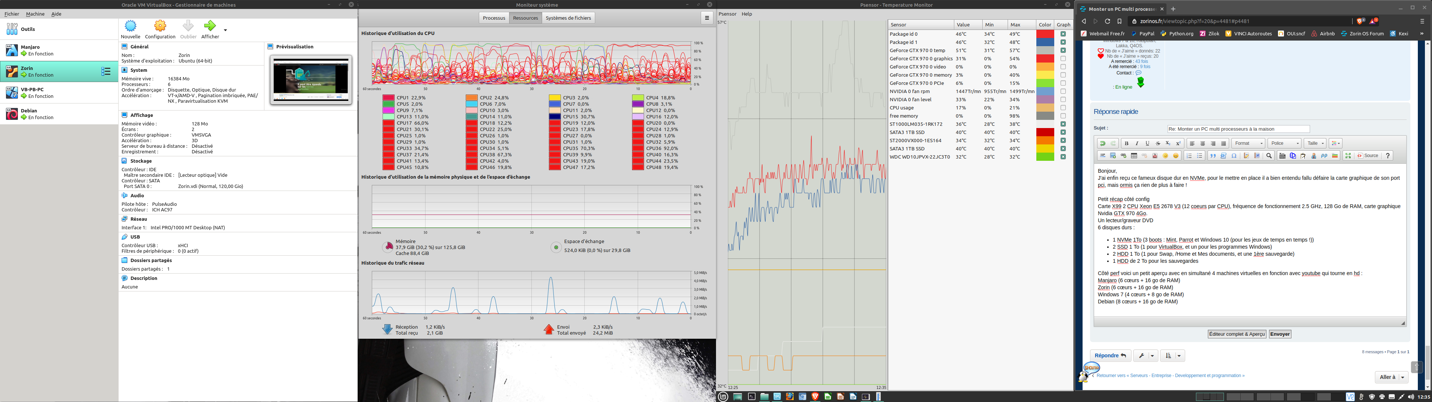
Task: Toggle bold formatting in reply editor
Action: pyautogui.click(x=1127, y=143)
